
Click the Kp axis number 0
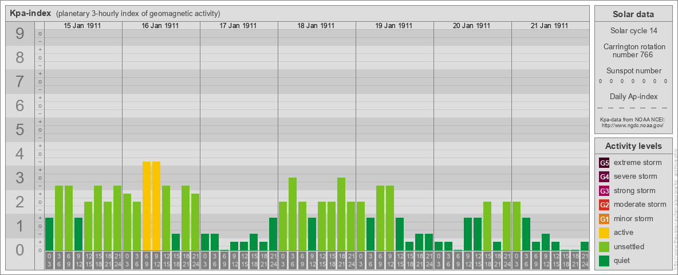click(x=20, y=250)
